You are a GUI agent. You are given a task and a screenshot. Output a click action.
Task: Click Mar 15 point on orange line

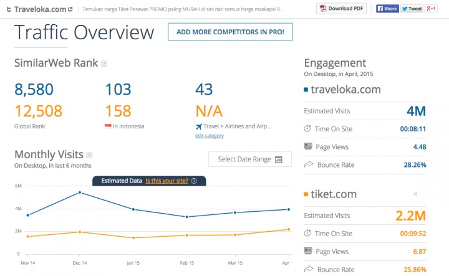pos(235,235)
